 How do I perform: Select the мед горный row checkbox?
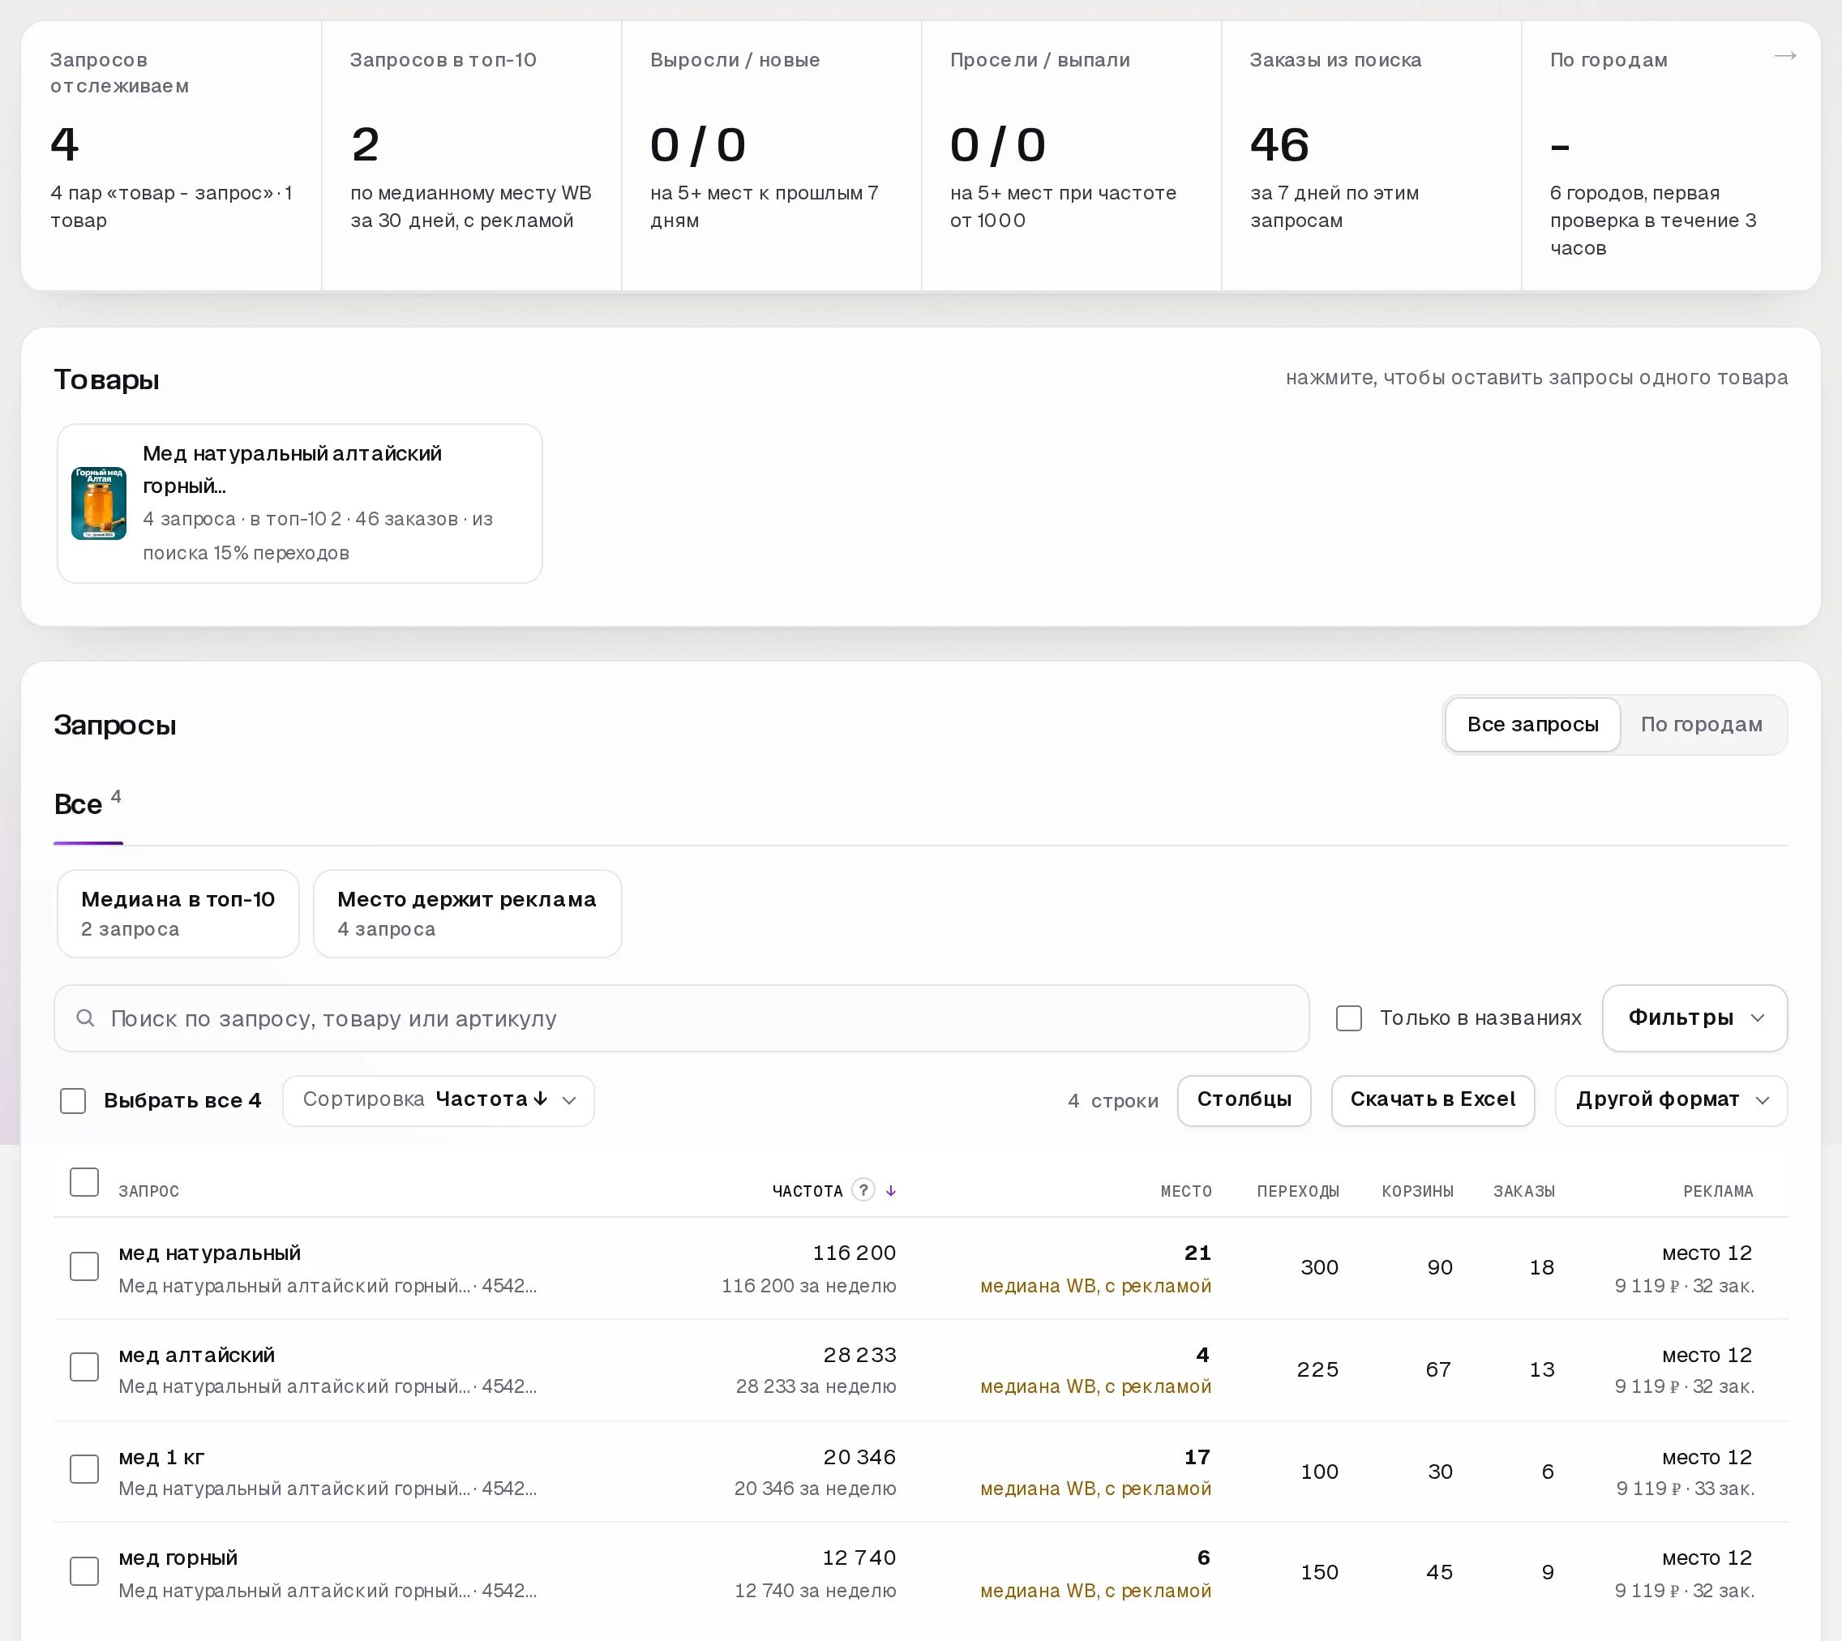click(85, 1570)
